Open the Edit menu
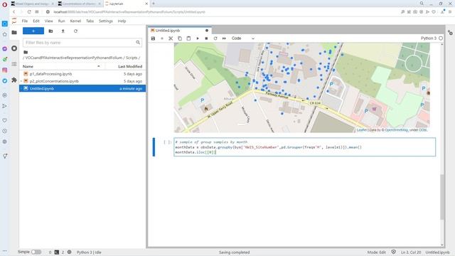This screenshot has height=256, width=455. pyautogui.click(x=36, y=21)
